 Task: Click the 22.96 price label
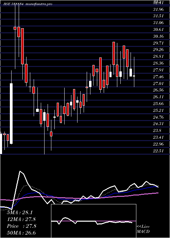[158, 144]
